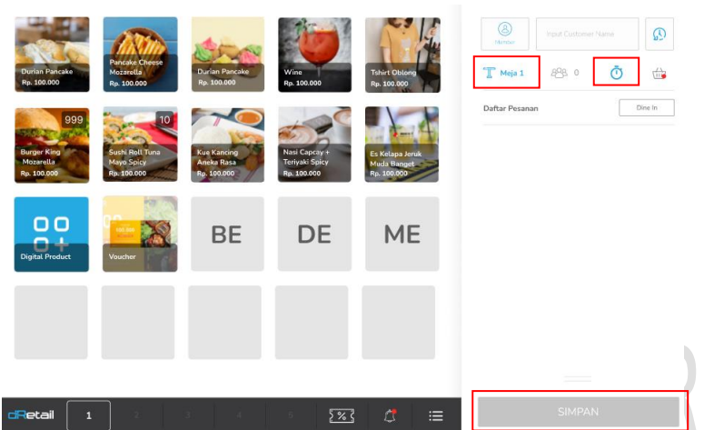Open the order history clock icon
The width and height of the screenshot is (704, 430).
tap(659, 34)
